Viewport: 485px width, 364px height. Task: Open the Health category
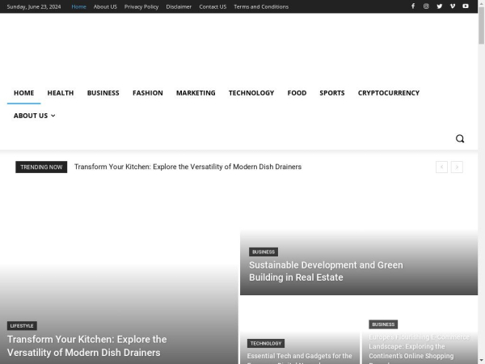tap(61, 93)
